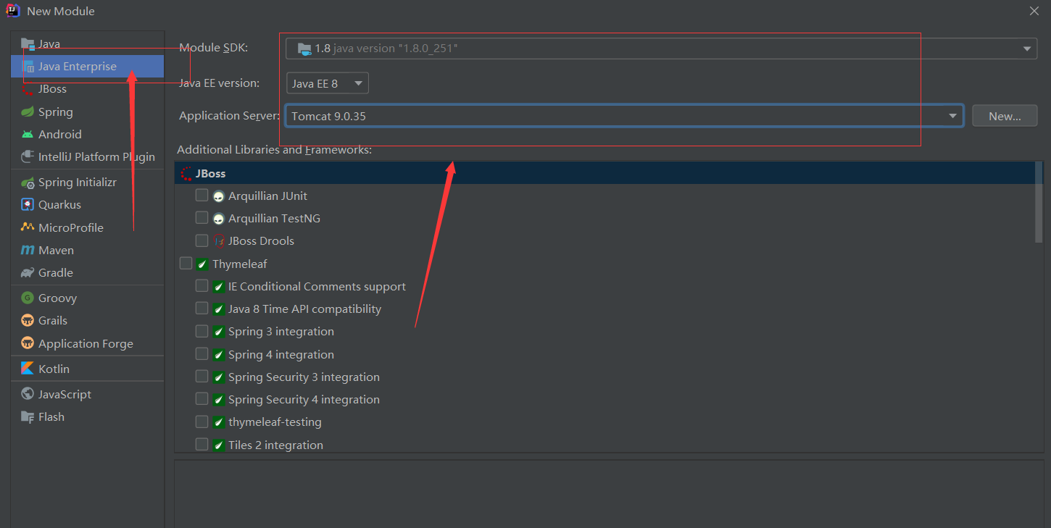Click the Application Forge icon

pyautogui.click(x=28, y=343)
